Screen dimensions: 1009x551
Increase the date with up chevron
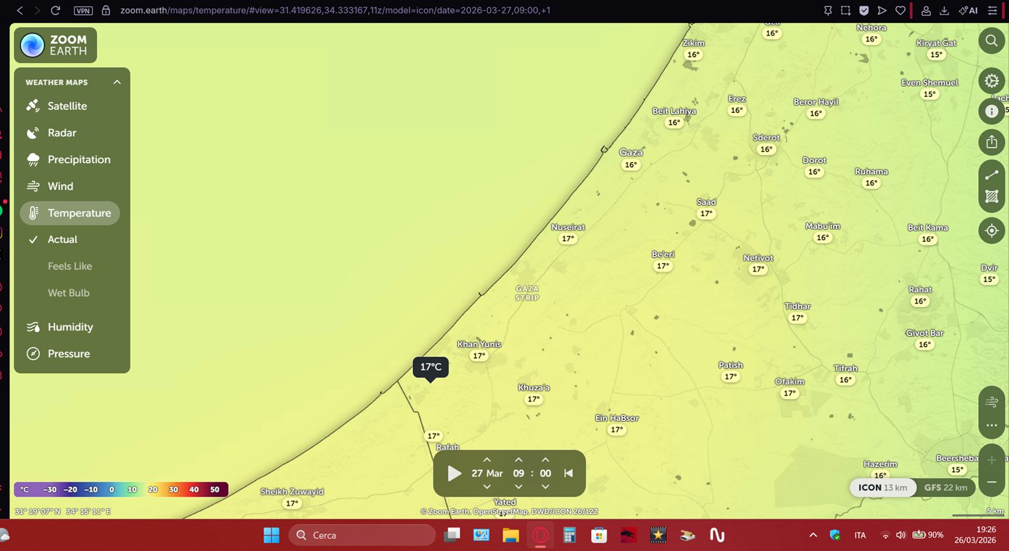[x=487, y=460]
